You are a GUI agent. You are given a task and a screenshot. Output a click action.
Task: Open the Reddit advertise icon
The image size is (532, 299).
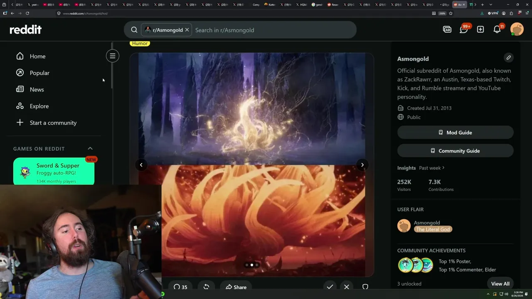(x=447, y=29)
